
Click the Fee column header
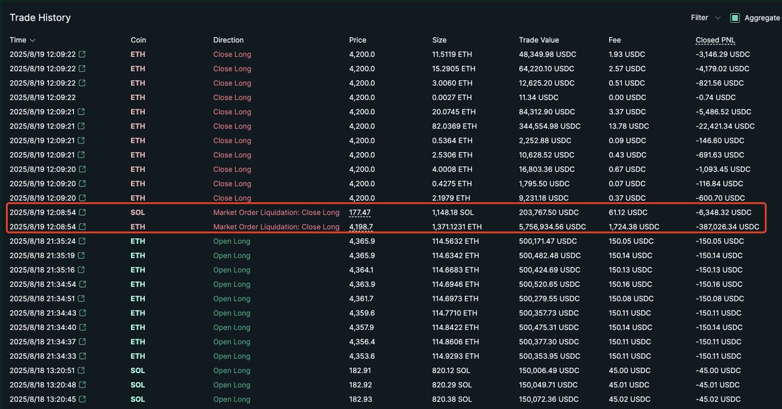click(x=615, y=40)
